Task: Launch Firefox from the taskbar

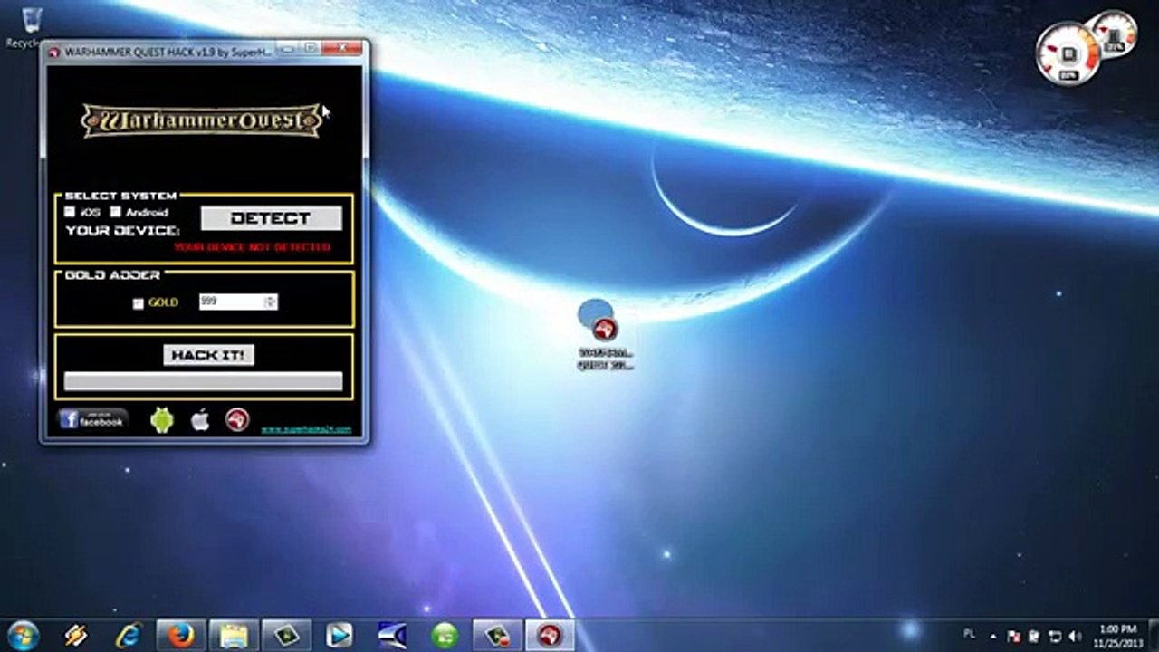Action: (181, 635)
